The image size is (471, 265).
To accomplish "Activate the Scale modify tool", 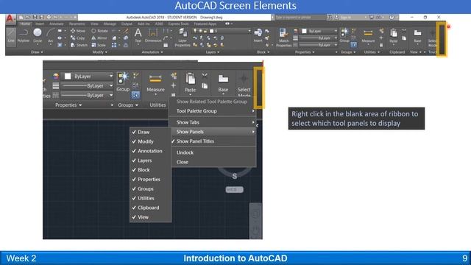I will pyautogui.click(x=99, y=45).
